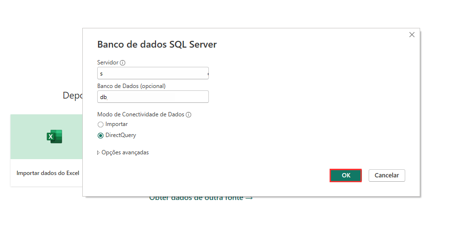This screenshot has width=475, height=225.
Task: Click the Servidor field label
Action: pyautogui.click(x=108, y=63)
